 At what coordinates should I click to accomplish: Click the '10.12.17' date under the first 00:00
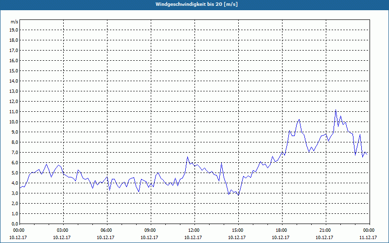point(18,237)
